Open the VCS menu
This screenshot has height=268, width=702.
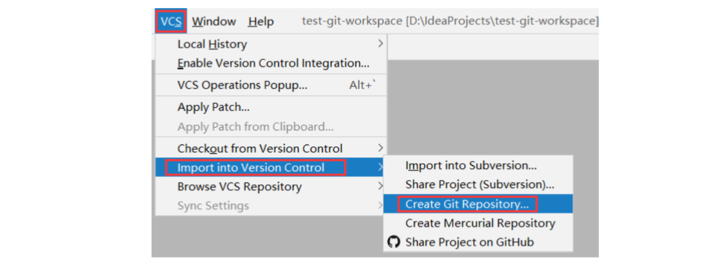[x=171, y=22]
